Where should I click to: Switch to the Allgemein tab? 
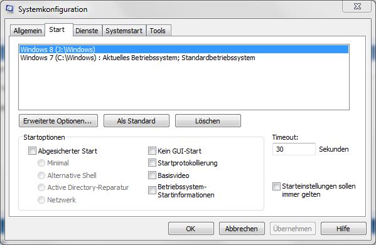click(28, 31)
